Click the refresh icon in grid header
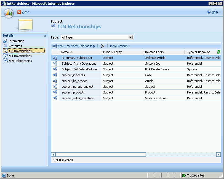 point(218,52)
